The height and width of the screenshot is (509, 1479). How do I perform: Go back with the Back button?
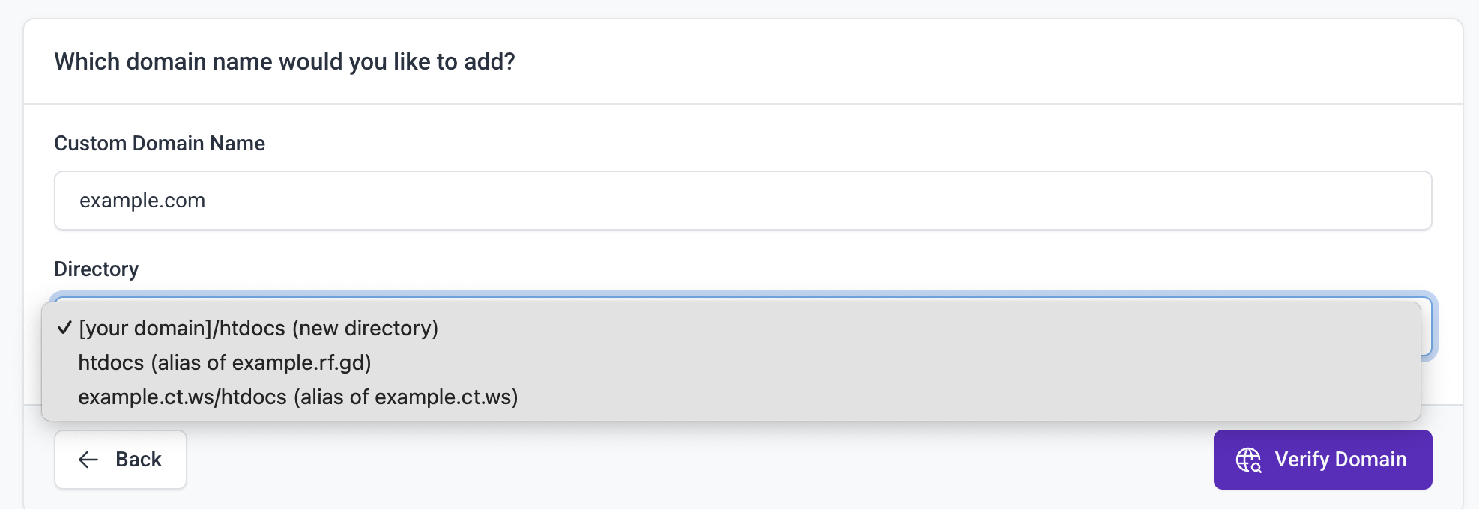pyautogui.click(x=121, y=460)
